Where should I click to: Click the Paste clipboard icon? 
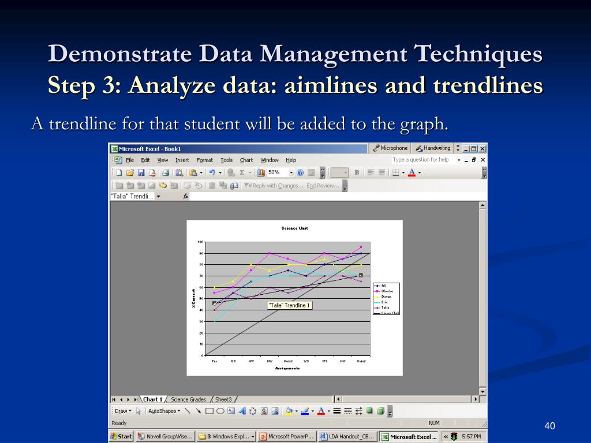pos(193,172)
